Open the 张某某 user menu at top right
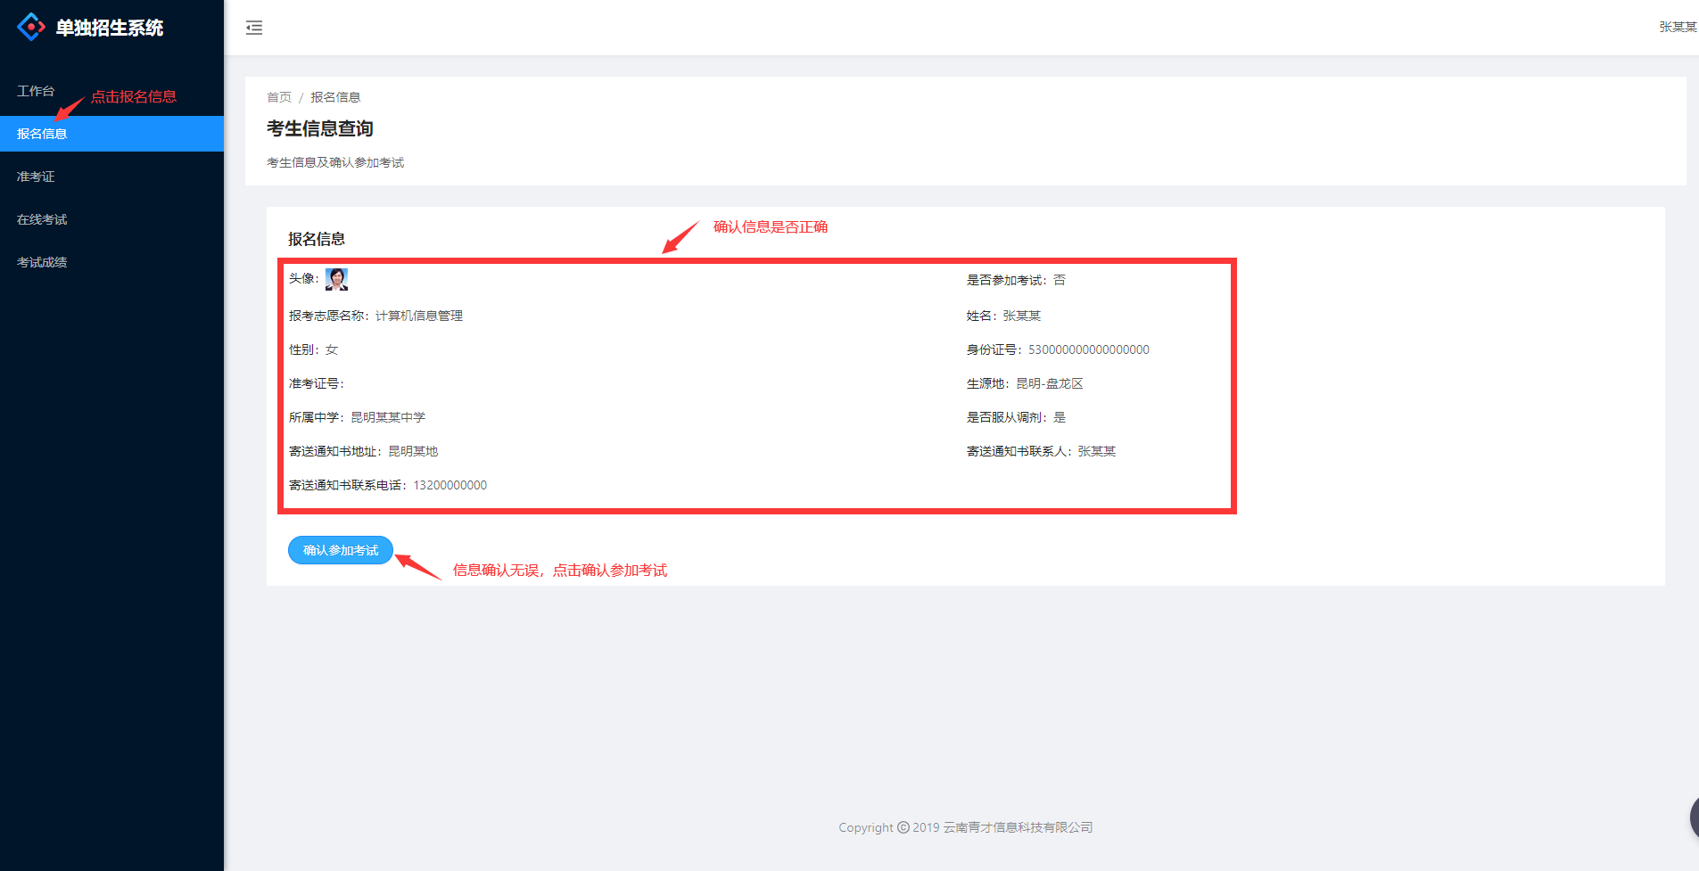This screenshot has height=871, width=1699. pos(1677,27)
